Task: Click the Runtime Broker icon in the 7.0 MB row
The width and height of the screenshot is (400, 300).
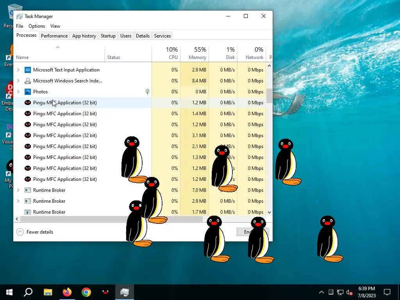Action: click(28, 190)
